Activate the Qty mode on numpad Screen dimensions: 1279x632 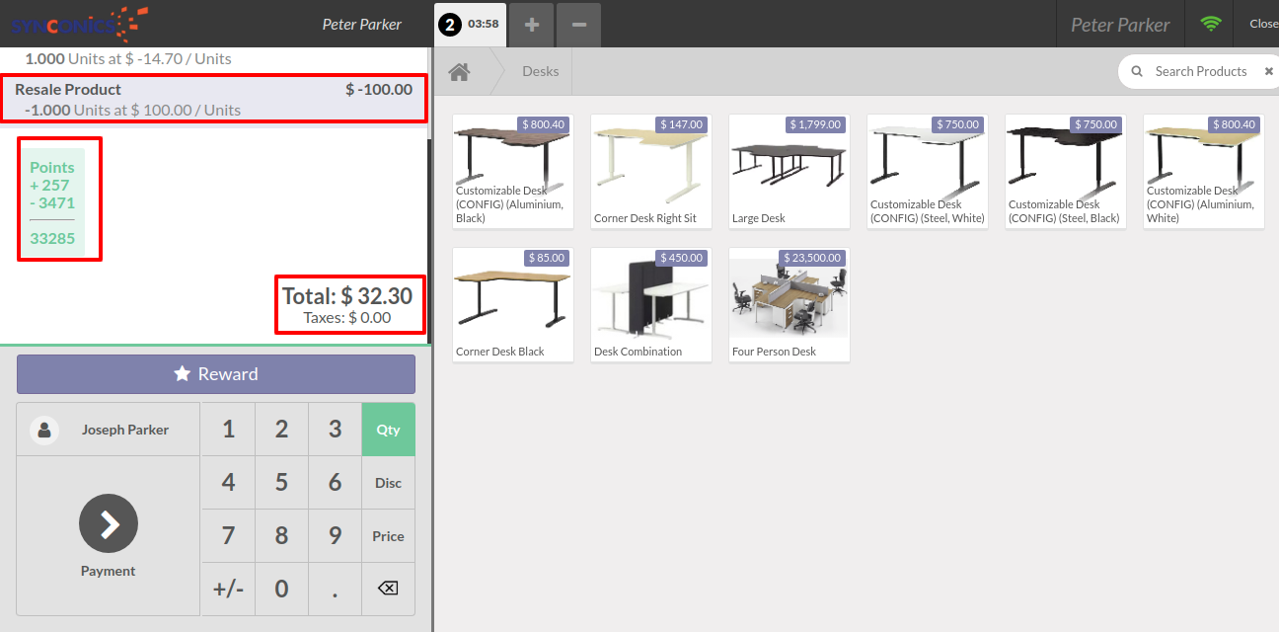coord(388,430)
